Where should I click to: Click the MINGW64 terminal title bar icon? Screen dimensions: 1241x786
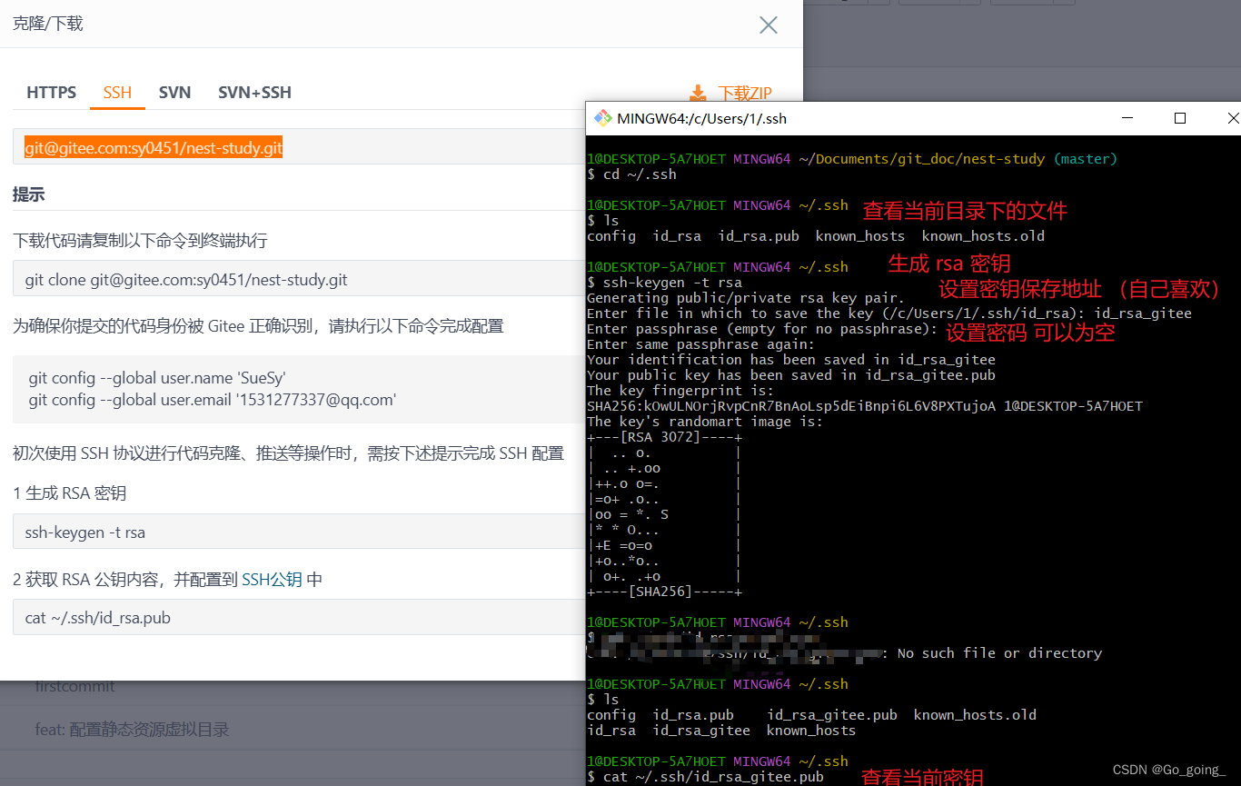click(x=602, y=118)
